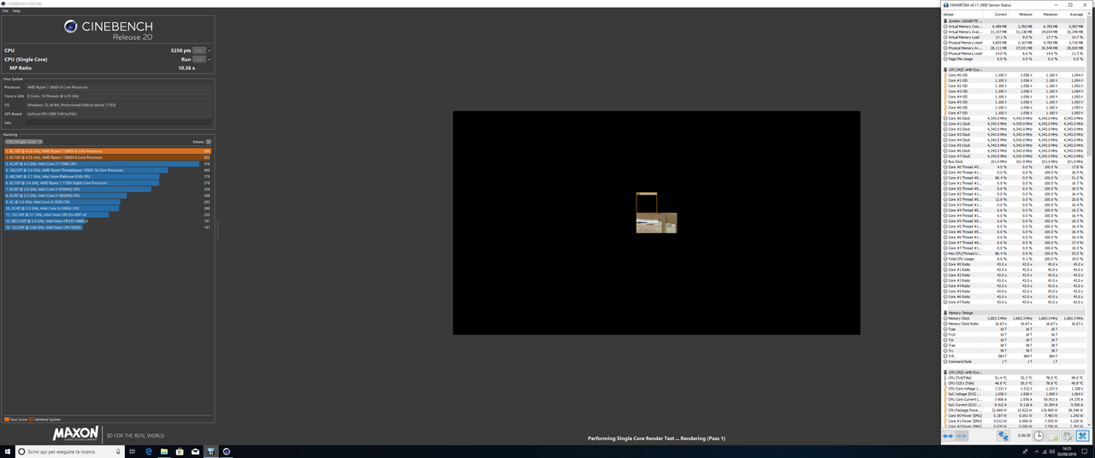Click the taskbar clock showing 16:25
The height and width of the screenshot is (458, 1095).
(1067, 451)
